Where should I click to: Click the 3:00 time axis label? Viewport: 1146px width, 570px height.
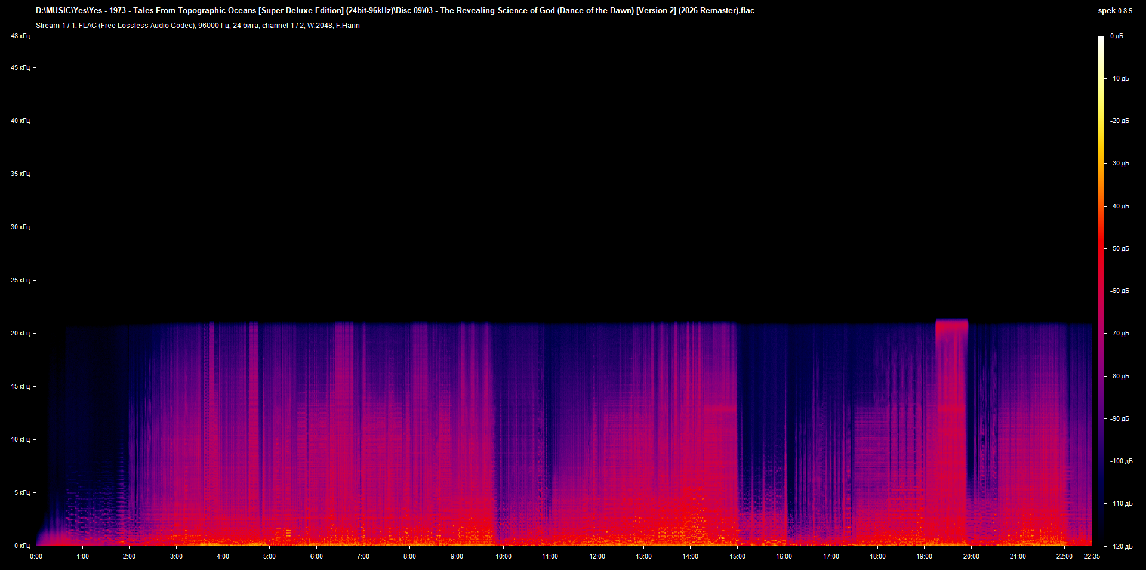[x=177, y=557]
